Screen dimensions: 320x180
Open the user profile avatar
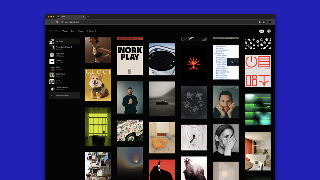pos(269,31)
